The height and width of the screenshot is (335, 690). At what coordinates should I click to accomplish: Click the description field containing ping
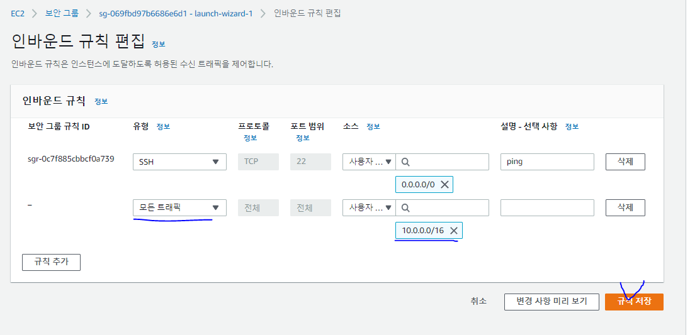point(548,162)
